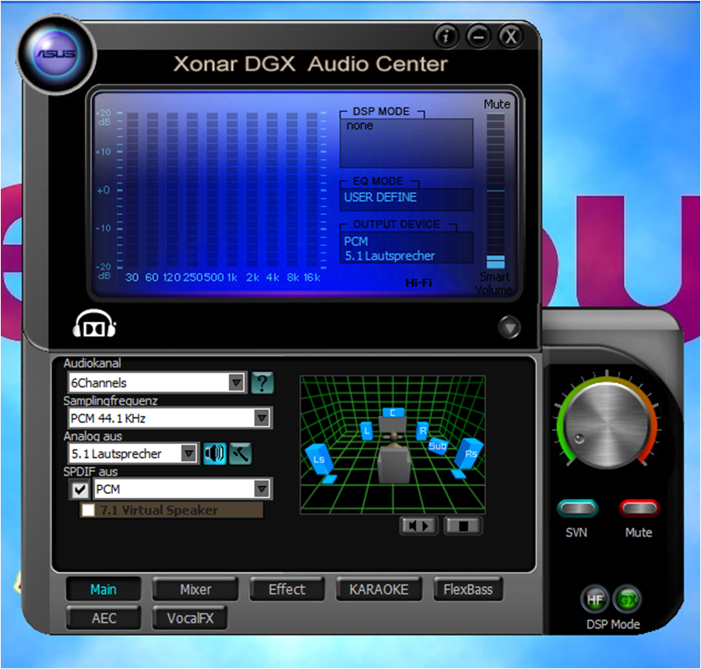701x669 pixels.
Task: Switch to the Main tab
Action: [x=104, y=590]
